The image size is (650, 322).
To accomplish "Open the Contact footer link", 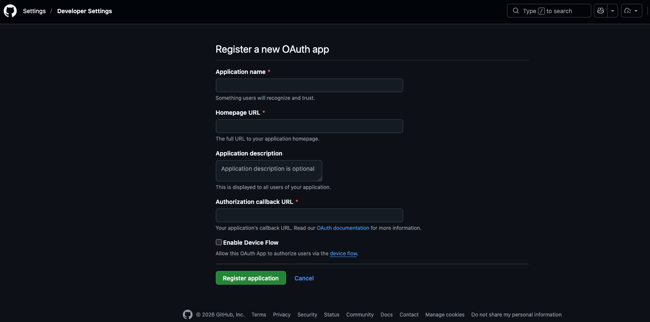I will click(409, 315).
